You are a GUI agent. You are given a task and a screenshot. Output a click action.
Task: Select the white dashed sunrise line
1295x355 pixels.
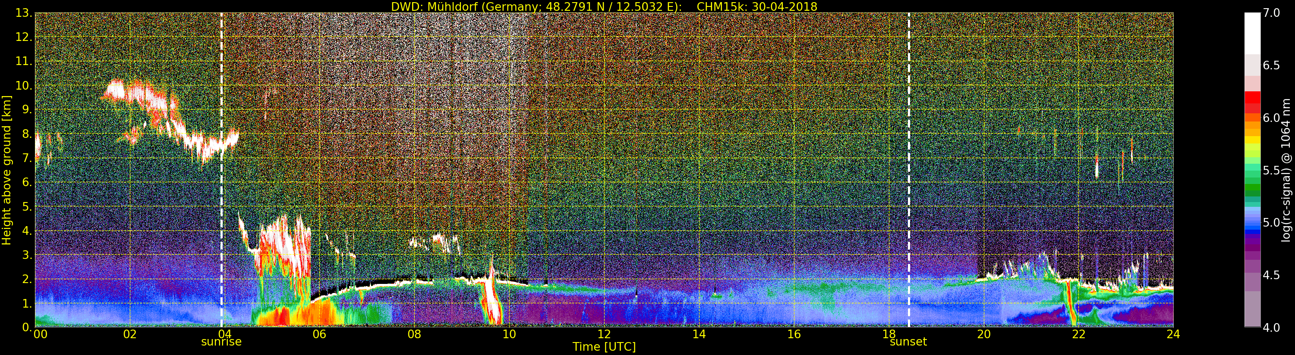tap(222, 170)
